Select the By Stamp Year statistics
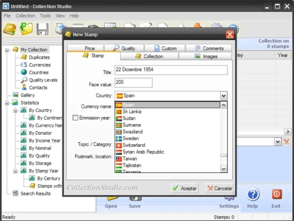The width and height of the screenshot is (294, 221). [x=43, y=171]
